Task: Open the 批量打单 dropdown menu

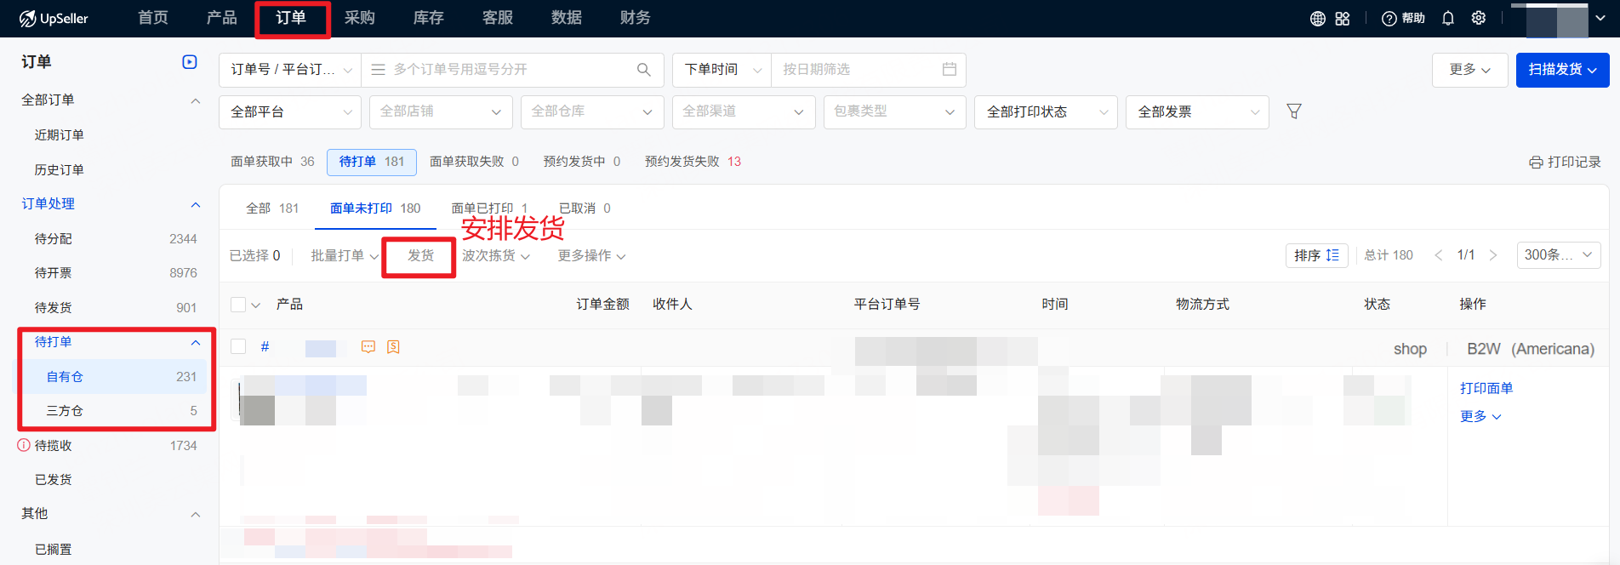Action: (344, 256)
